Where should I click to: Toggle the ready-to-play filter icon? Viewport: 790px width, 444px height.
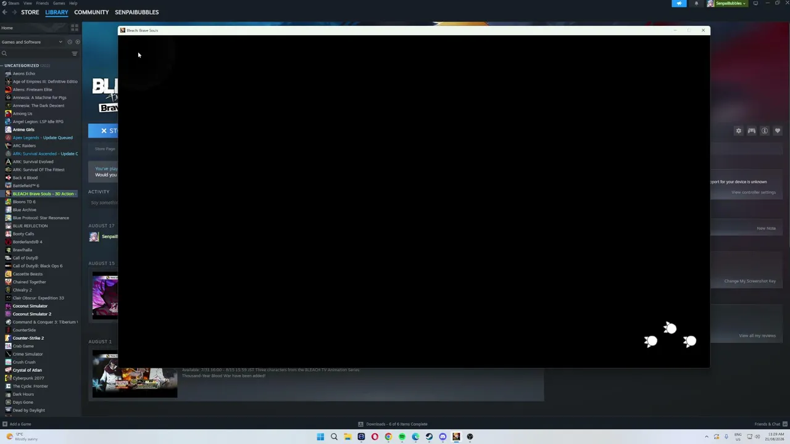[x=77, y=42]
